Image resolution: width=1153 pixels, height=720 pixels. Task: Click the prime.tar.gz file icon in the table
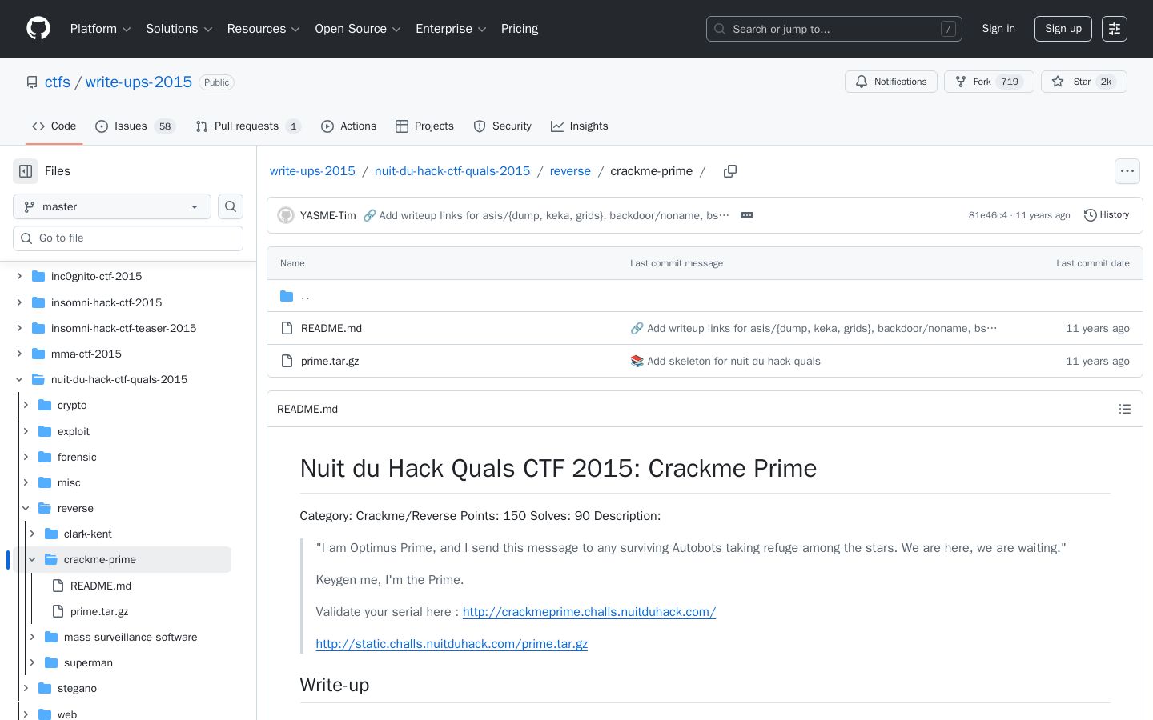287,361
